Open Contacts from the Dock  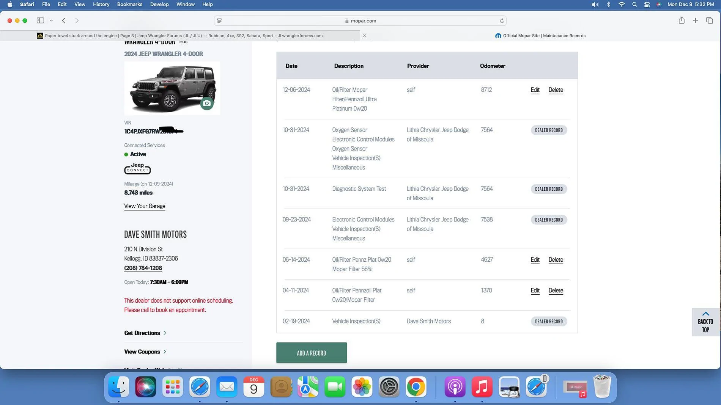pyautogui.click(x=281, y=387)
